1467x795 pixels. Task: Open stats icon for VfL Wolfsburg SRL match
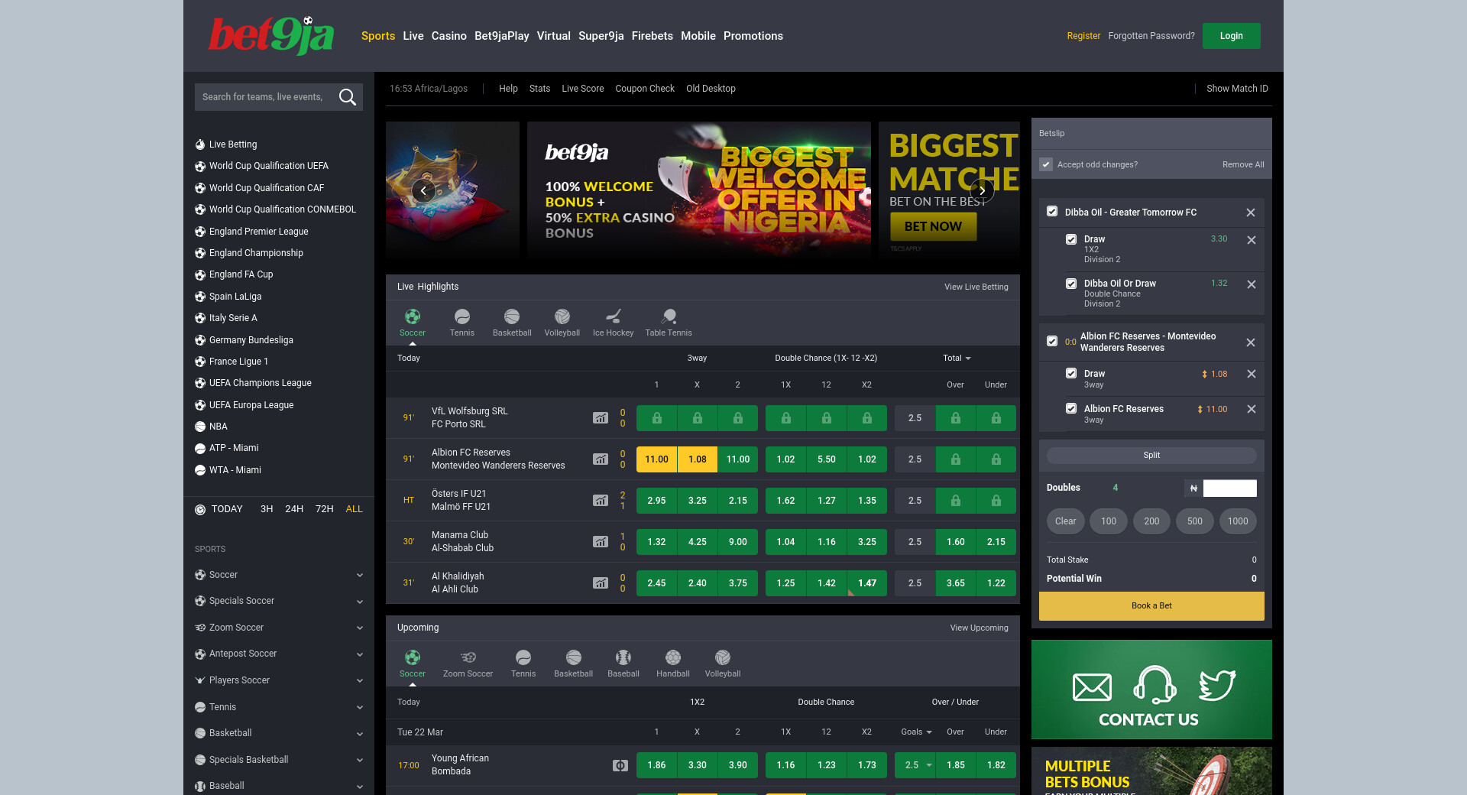tap(601, 418)
